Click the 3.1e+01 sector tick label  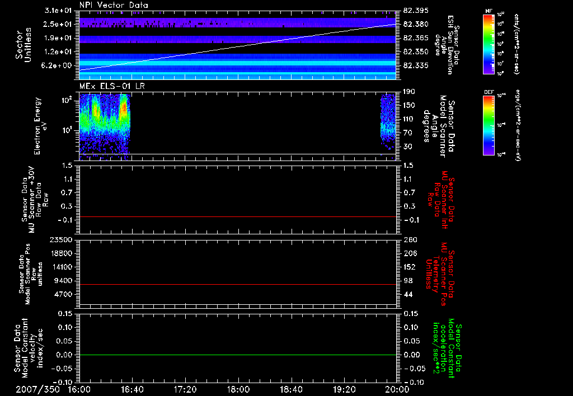58,11
